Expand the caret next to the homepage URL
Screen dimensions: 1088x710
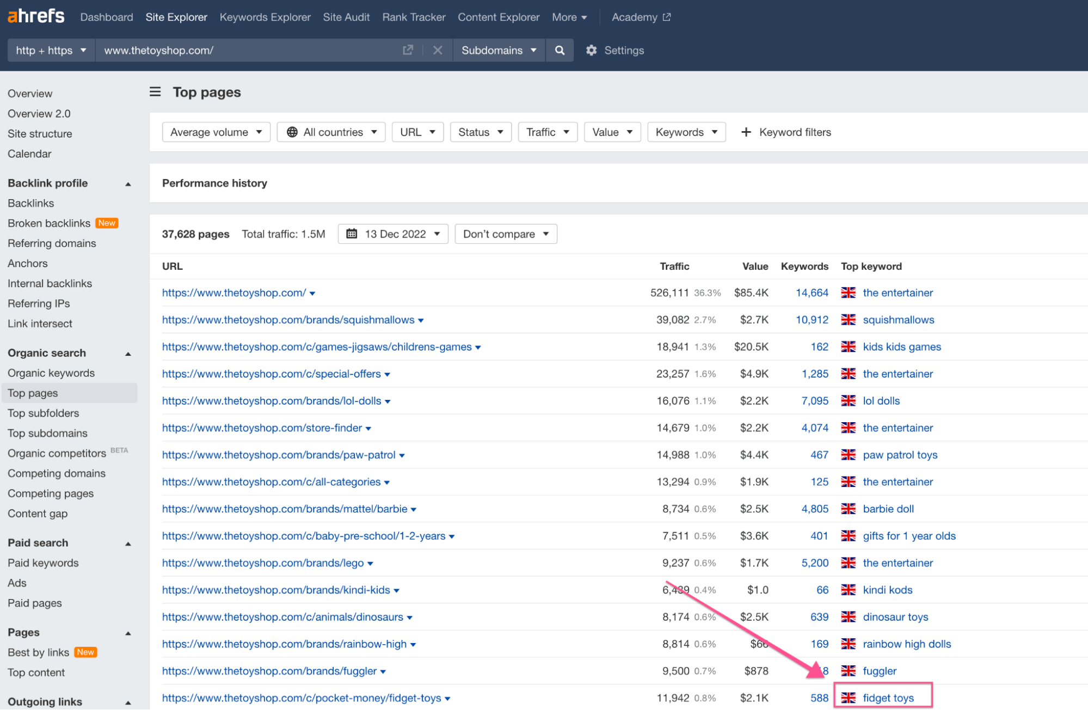point(312,293)
